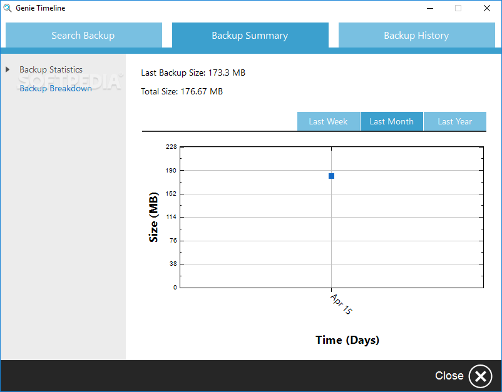The height and width of the screenshot is (392, 502).
Task: Click the 228 value on the Y axis
Action: (172, 147)
